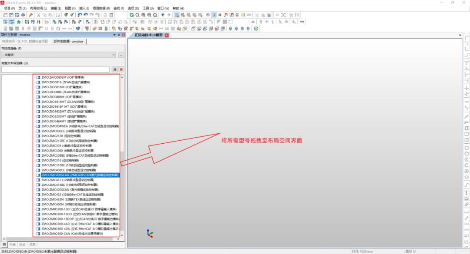
Task: Click the green circular update icon
Action: point(256,29)
